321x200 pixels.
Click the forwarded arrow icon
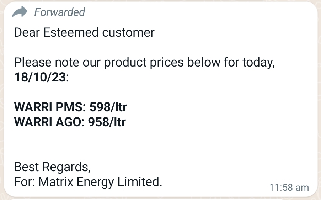20,12
